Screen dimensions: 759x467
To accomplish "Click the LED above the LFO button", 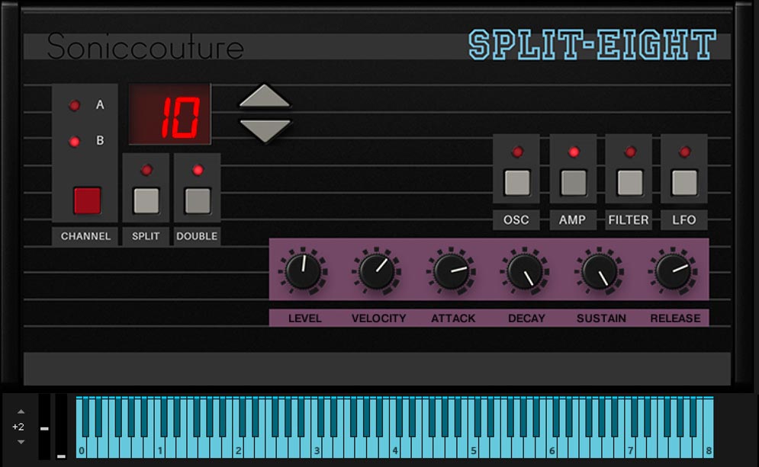I will [685, 152].
